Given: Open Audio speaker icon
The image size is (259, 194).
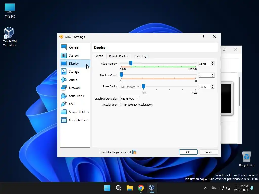Looking at the screenshot, I should (x=63, y=80).
